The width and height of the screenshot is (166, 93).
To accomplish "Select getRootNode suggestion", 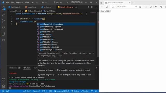I will (x=66, y=34).
